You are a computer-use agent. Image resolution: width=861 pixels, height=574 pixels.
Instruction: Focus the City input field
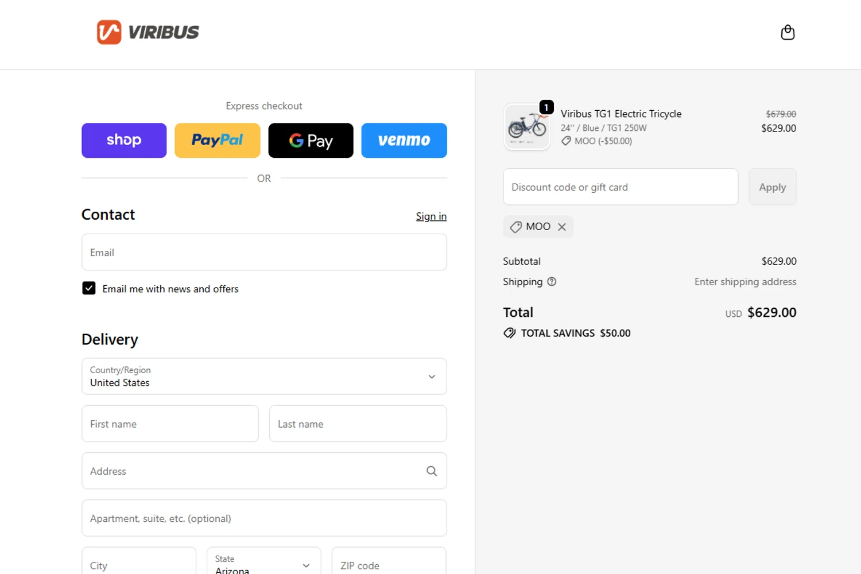(138, 564)
